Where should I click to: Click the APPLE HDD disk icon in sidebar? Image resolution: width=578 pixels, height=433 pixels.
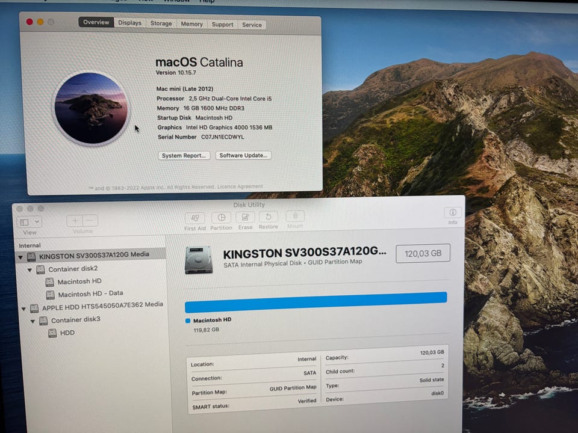pos(34,308)
